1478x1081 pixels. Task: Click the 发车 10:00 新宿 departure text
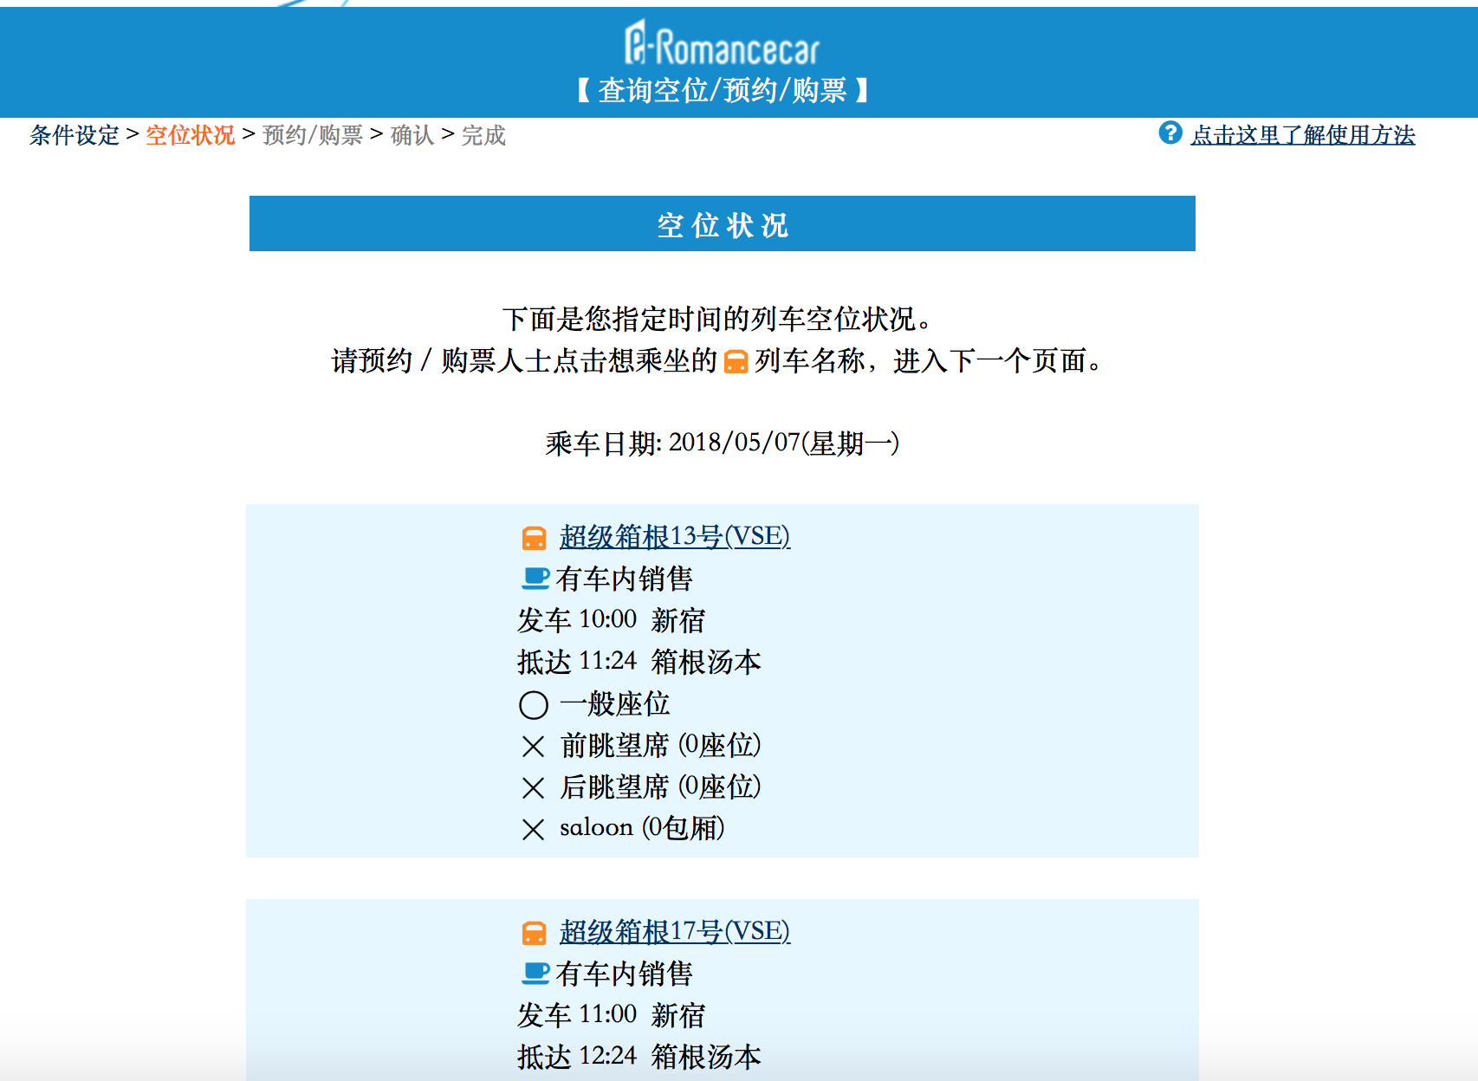[612, 620]
